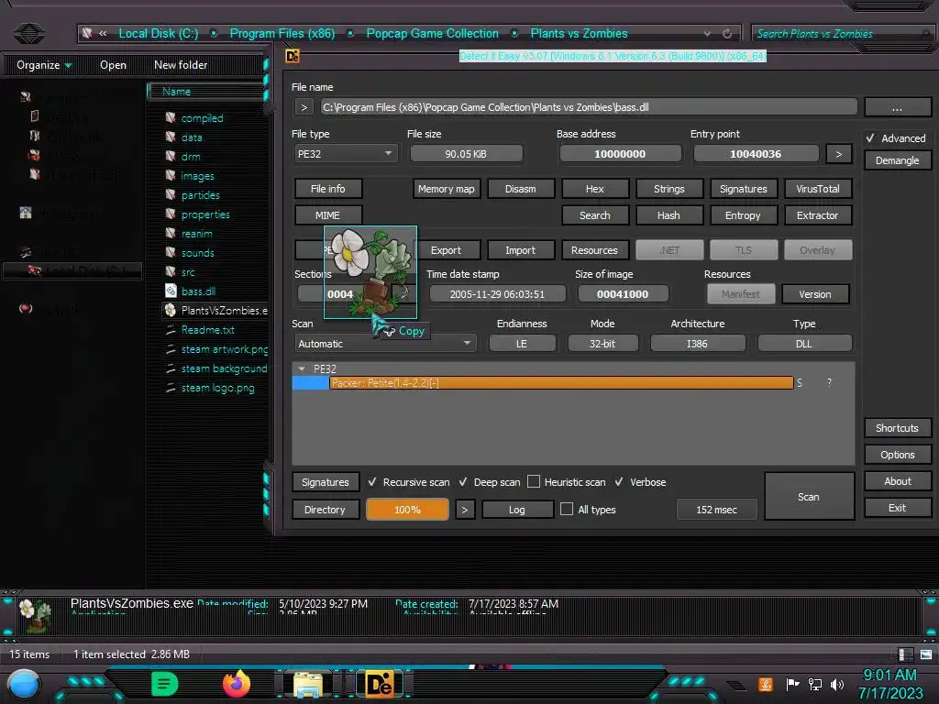Screen dimensions: 939x704
Task: Toggle the Advanced checkbox
Action: (x=870, y=138)
